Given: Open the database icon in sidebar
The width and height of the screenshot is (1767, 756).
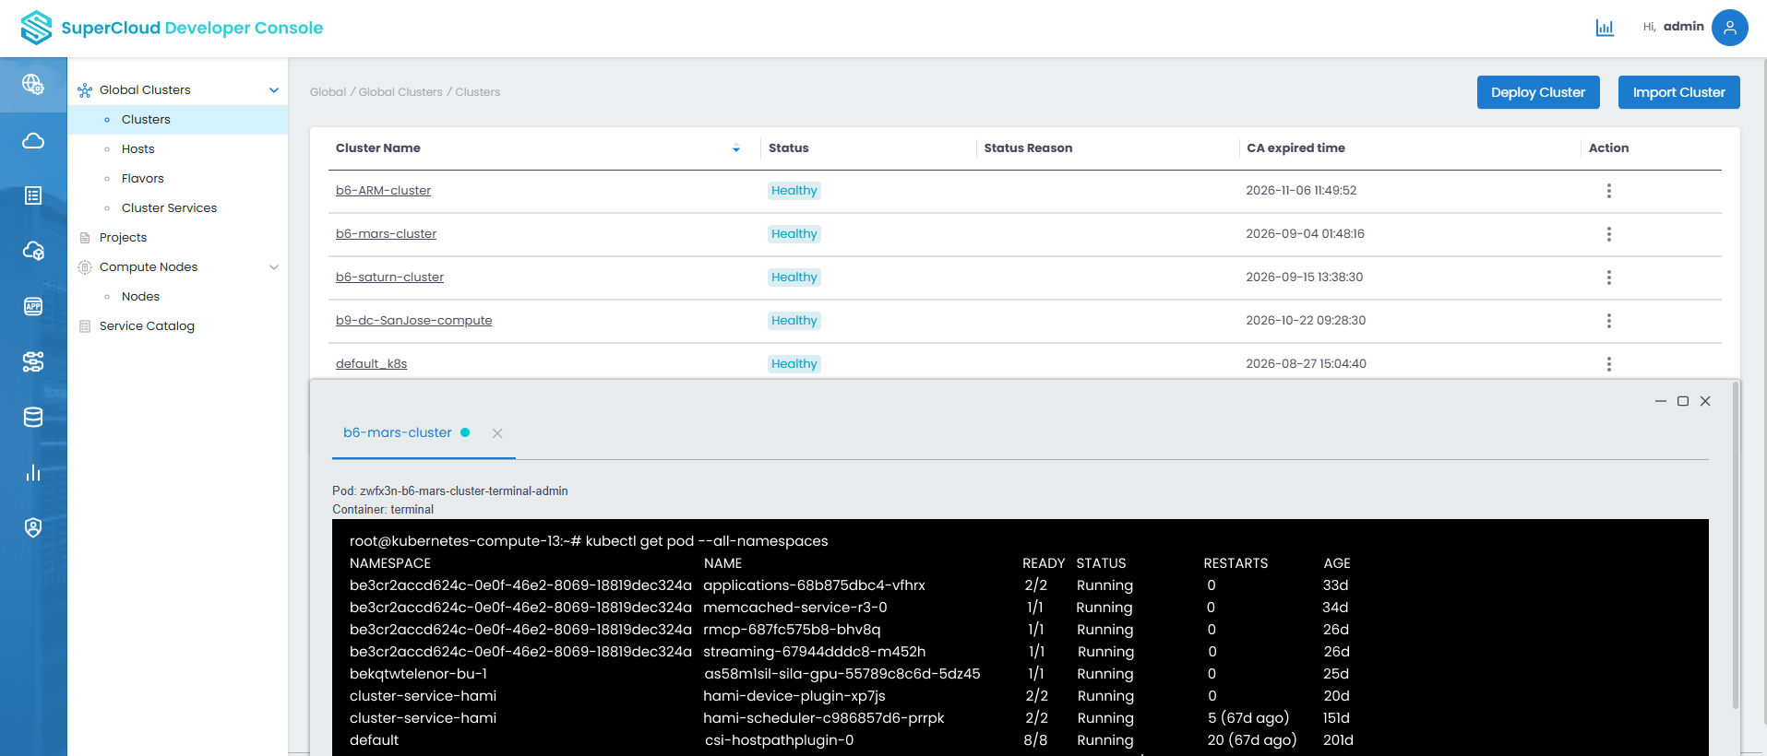Looking at the screenshot, I should (33, 417).
